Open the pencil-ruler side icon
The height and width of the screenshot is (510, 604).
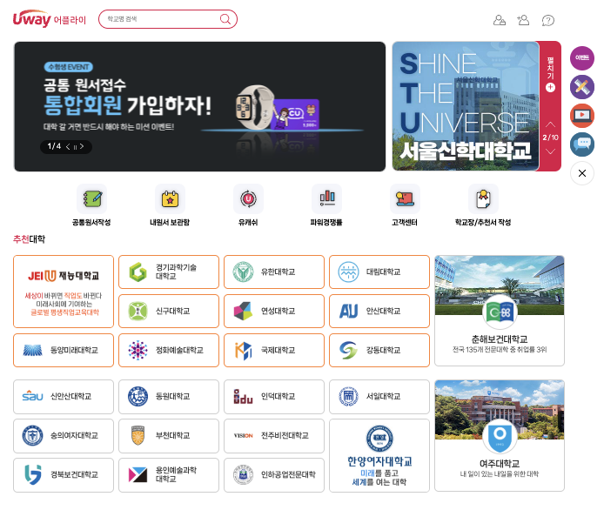582,87
